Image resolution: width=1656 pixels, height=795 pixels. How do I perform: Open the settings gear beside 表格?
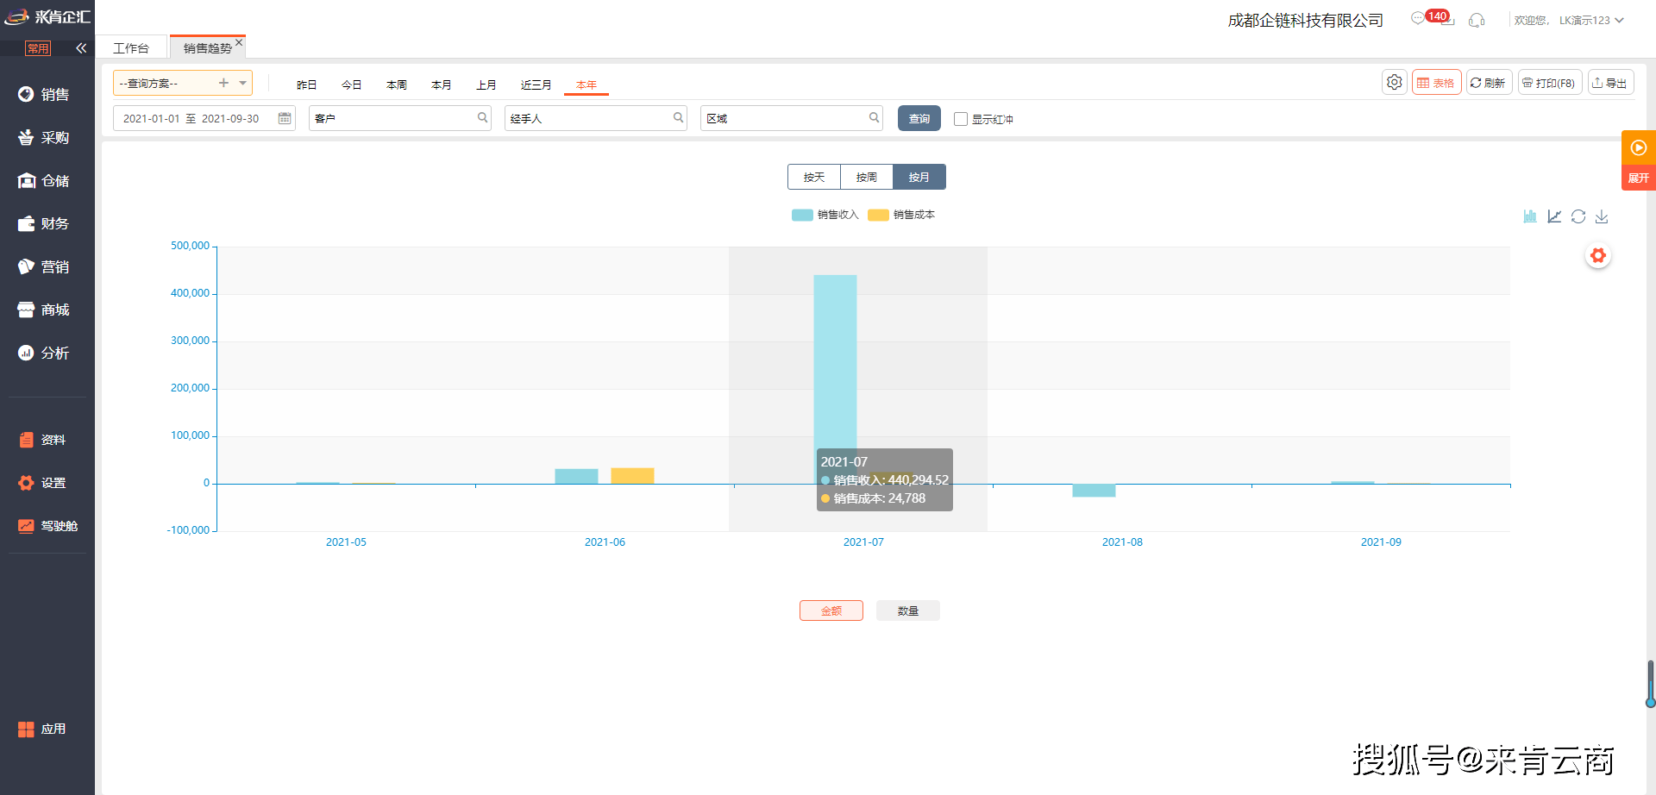coord(1395,83)
